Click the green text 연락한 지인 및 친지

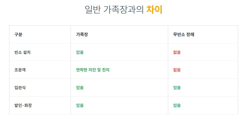[x=93, y=70]
